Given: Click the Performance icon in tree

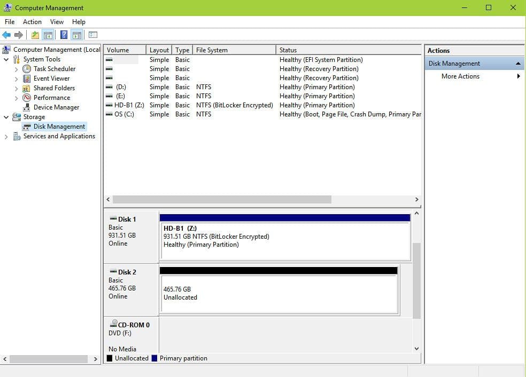Looking at the screenshot, I should 27,98.
